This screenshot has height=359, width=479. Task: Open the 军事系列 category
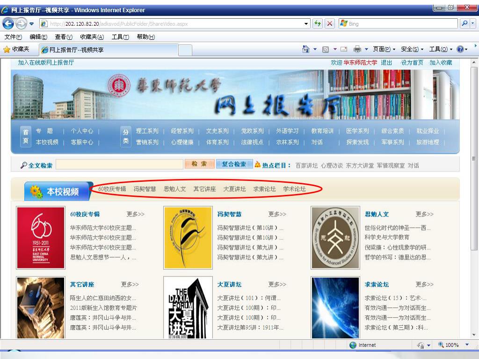coord(392,142)
